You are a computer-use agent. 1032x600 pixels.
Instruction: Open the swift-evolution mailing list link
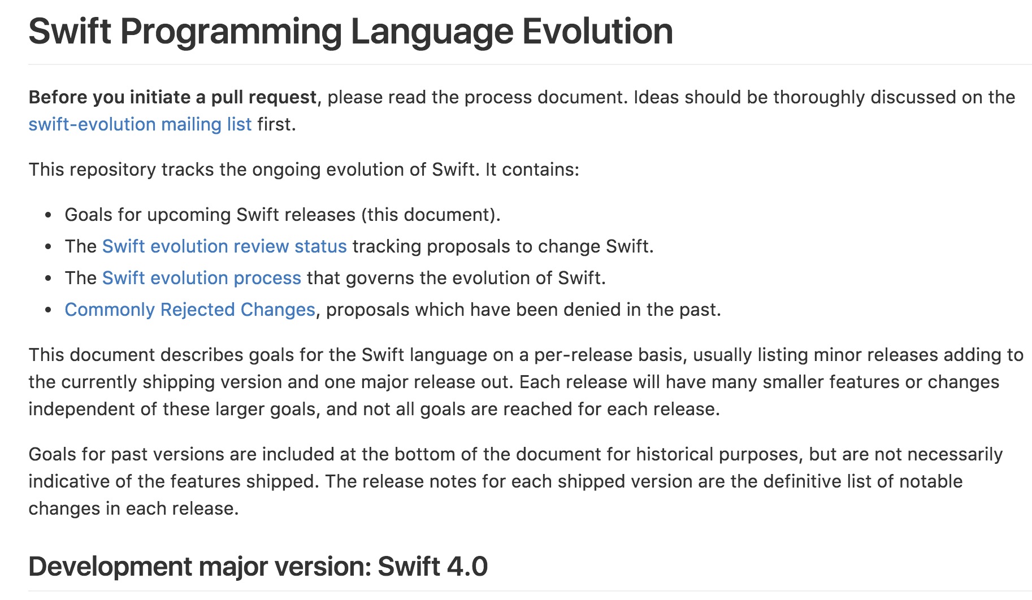(x=140, y=124)
